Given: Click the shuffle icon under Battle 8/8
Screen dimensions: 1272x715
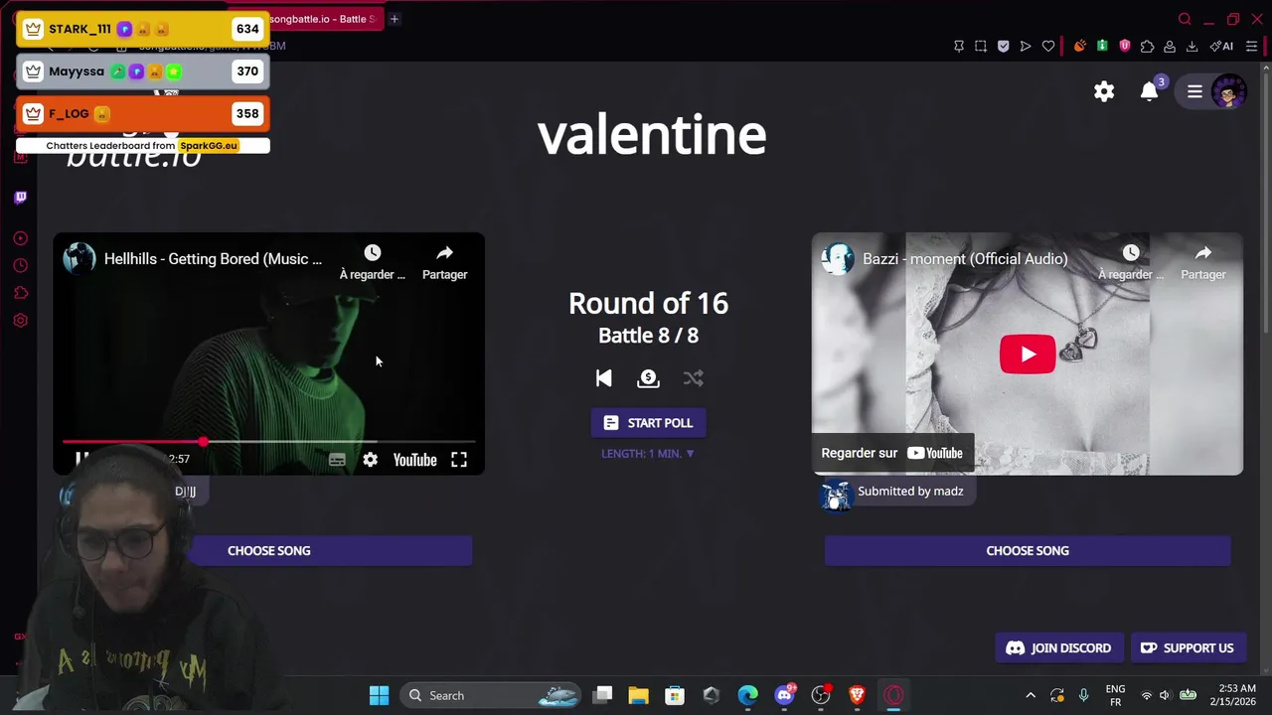Looking at the screenshot, I should pyautogui.click(x=693, y=378).
